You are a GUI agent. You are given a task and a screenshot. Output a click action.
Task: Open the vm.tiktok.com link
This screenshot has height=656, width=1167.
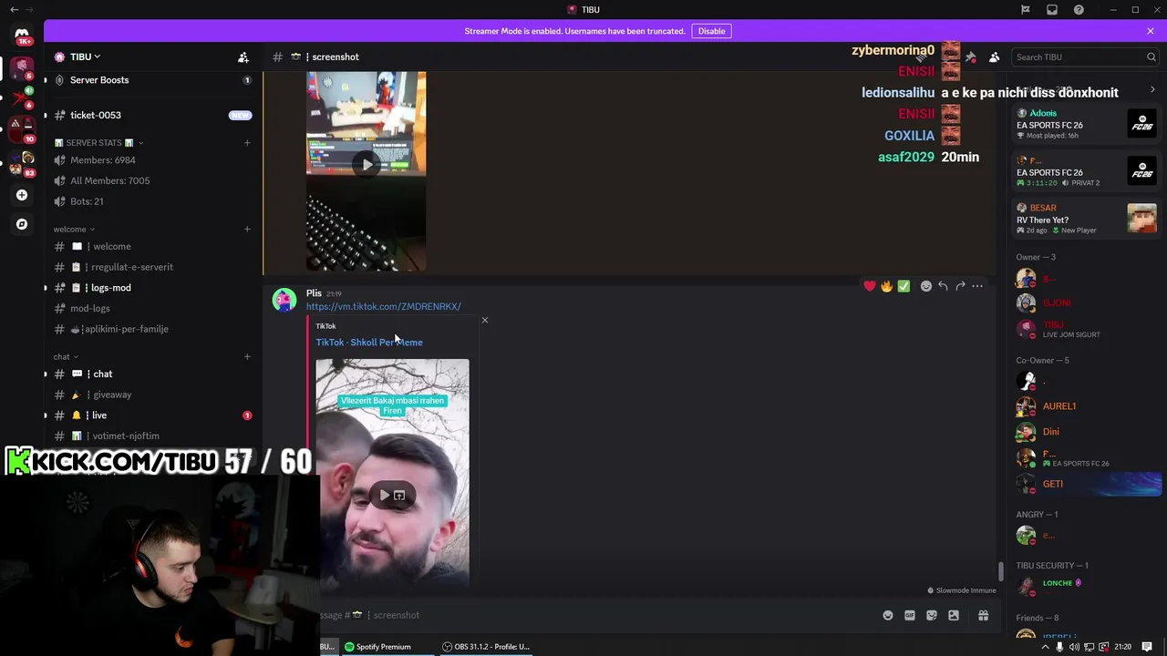coord(383,307)
